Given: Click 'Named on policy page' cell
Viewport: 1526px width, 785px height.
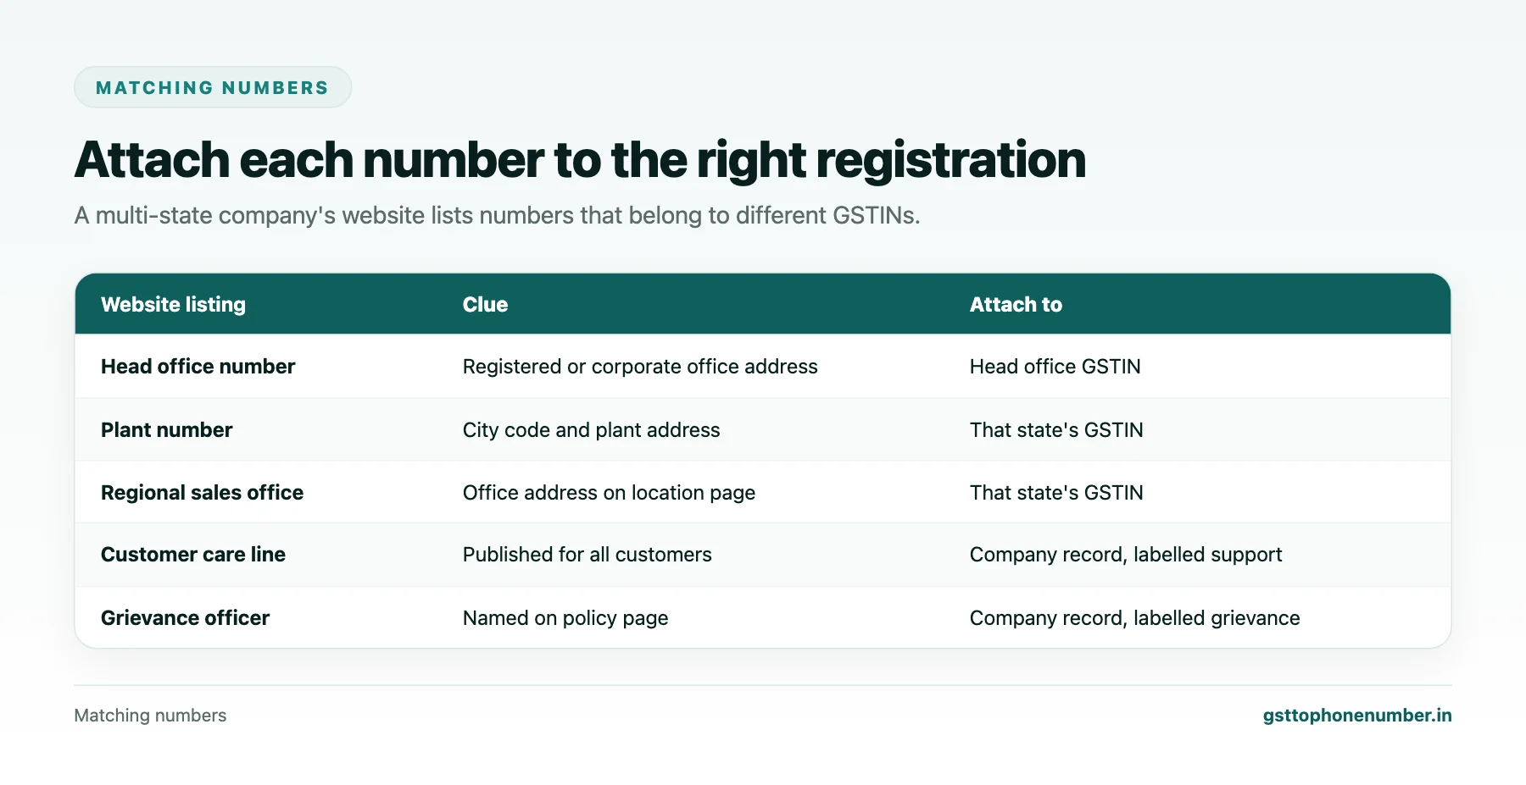Looking at the screenshot, I should pyautogui.click(x=565, y=618).
